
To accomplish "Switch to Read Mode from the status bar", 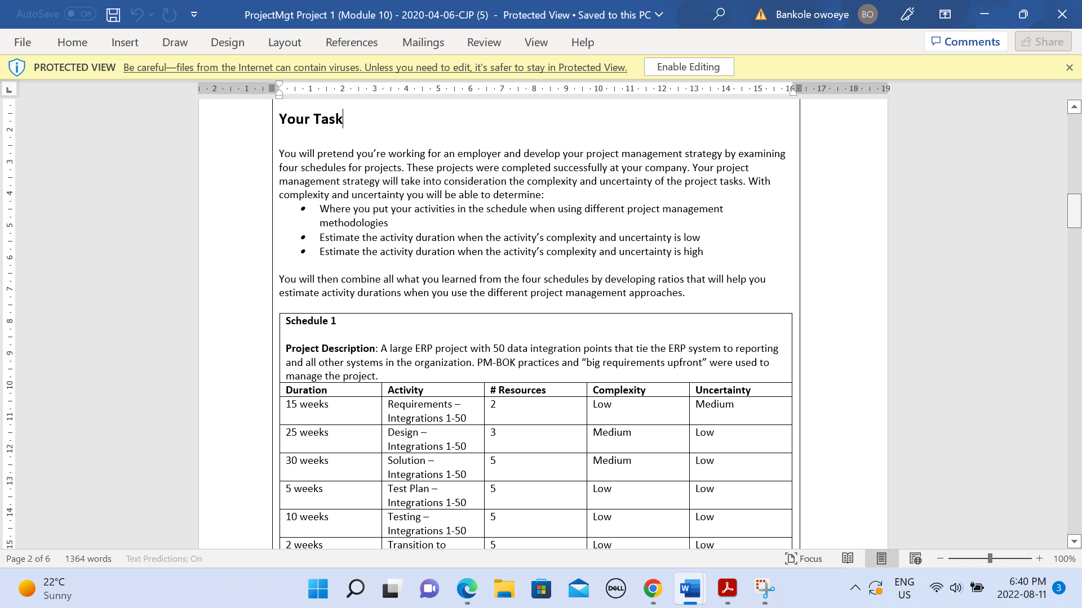I will tap(847, 558).
